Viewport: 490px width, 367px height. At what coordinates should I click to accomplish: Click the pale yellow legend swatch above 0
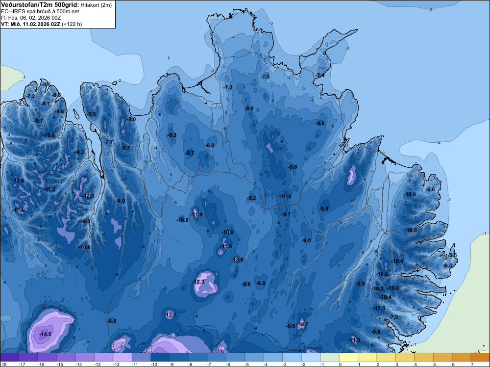point(348,357)
